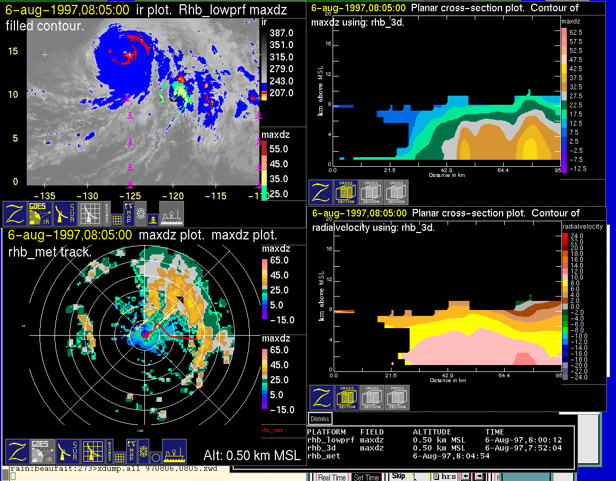Image resolution: width=616 pixels, height=481 pixels.
Task: Select the SUR radar icon under the IR plot
Action: [65, 214]
